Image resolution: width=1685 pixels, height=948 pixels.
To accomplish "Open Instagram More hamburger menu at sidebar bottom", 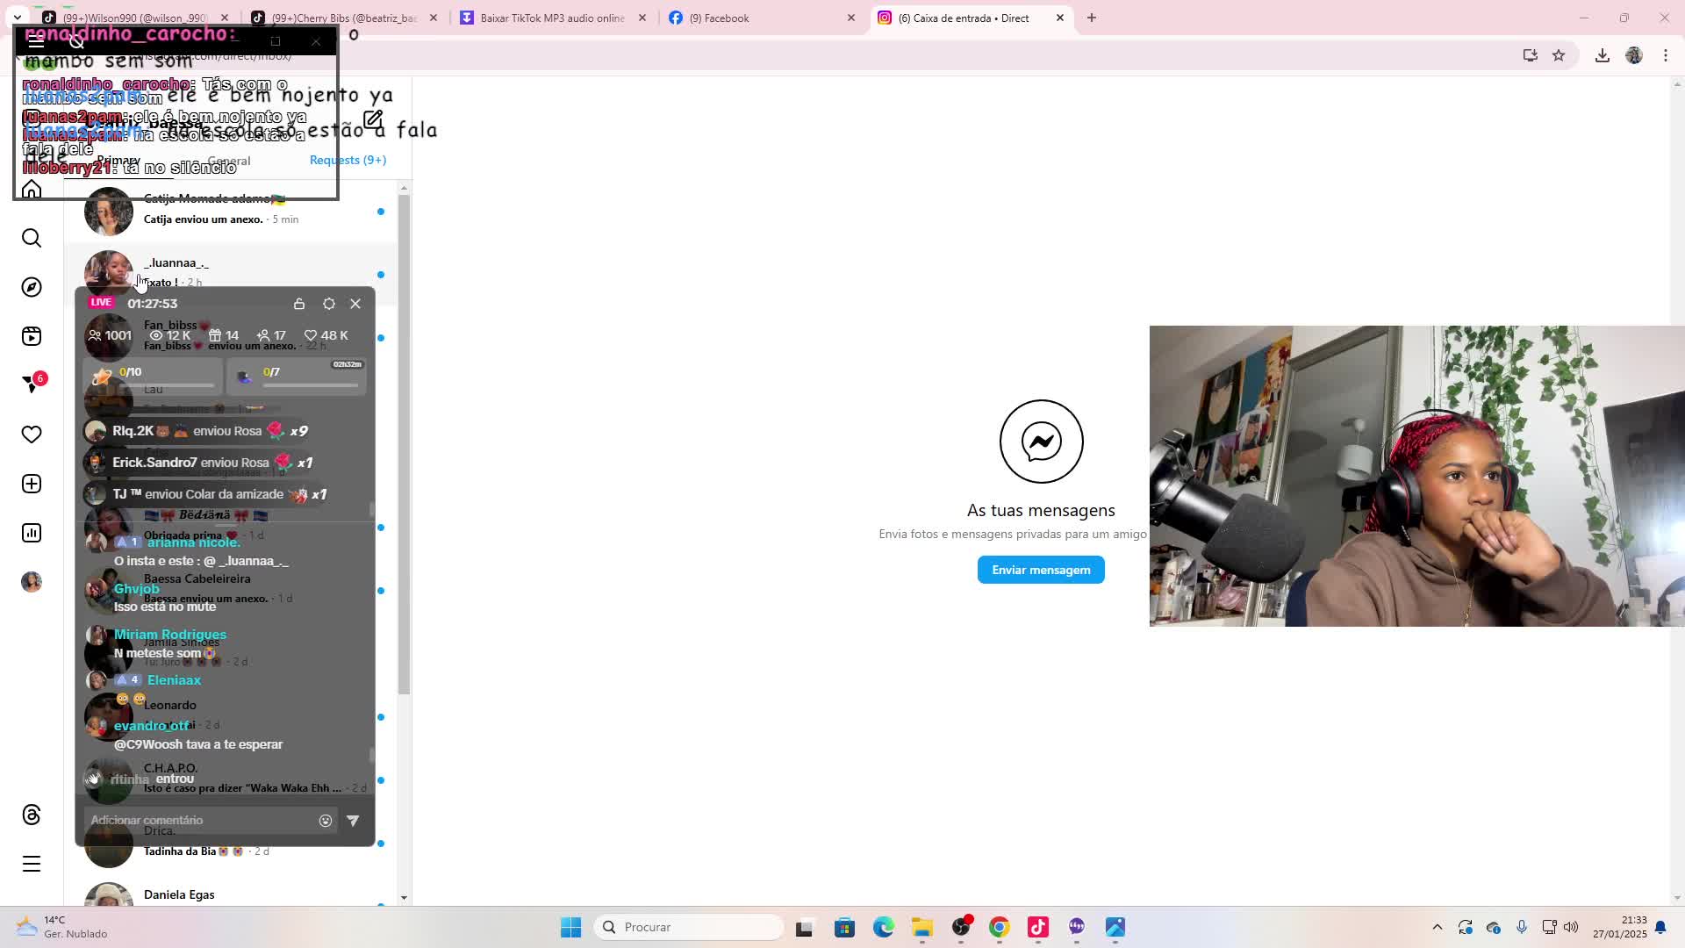I will pos(32,864).
